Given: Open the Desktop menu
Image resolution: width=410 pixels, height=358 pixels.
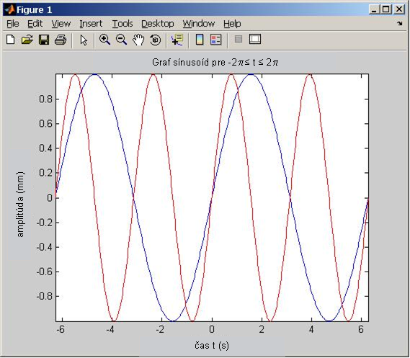Looking at the screenshot, I should pyautogui.click(x=157, y=24).
